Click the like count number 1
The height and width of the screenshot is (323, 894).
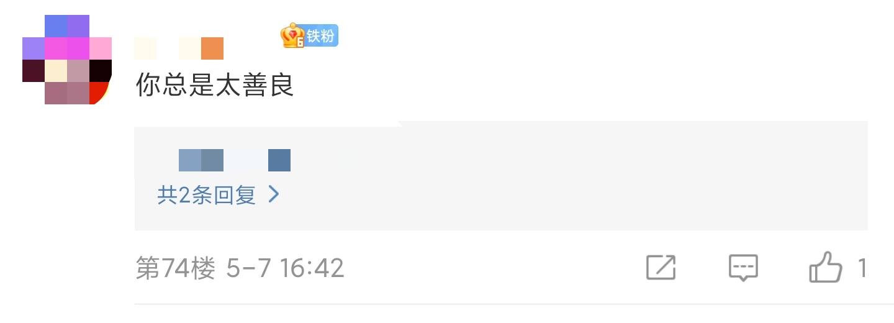[x=862, y=268]
